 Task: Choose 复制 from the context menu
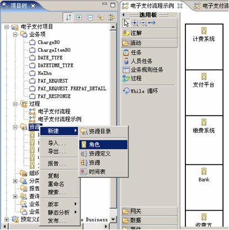(x=54, y=175)
